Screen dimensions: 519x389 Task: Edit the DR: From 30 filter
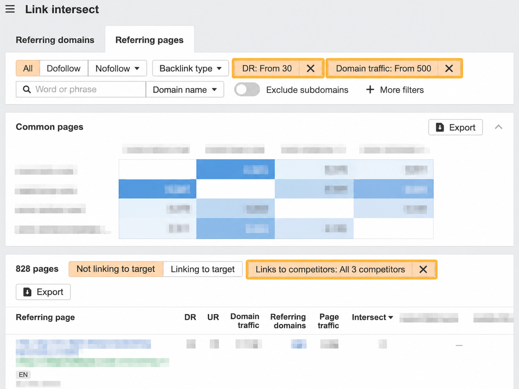click(x=267, y=68)
